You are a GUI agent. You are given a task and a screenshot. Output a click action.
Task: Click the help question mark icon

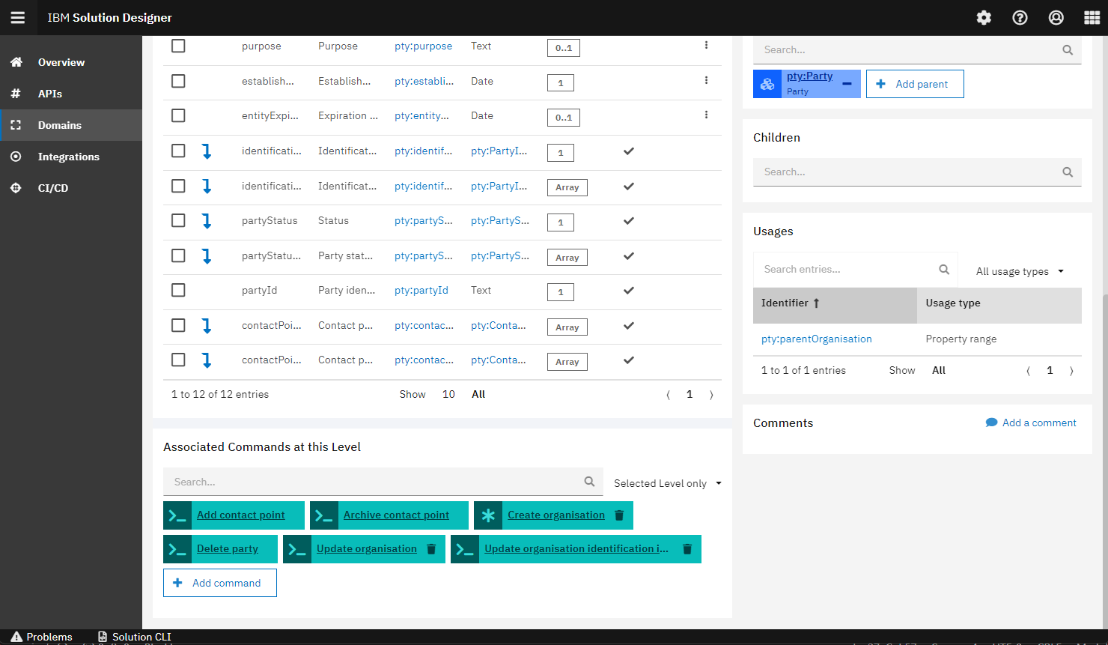(1020, 18)
